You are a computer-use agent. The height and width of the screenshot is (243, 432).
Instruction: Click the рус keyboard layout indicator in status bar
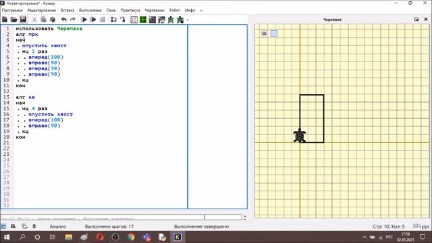click(425, 227)
